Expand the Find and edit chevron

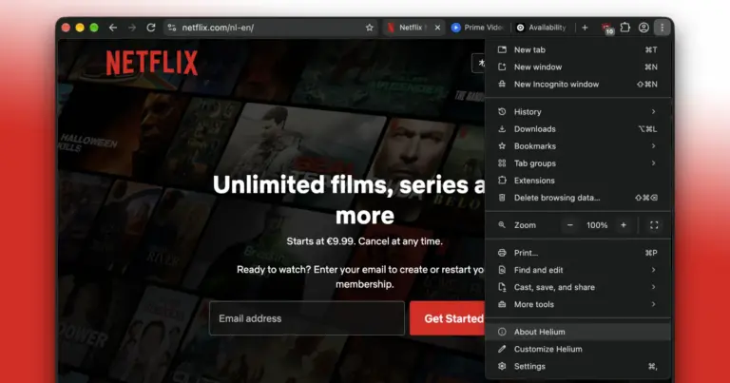point(654,270)
